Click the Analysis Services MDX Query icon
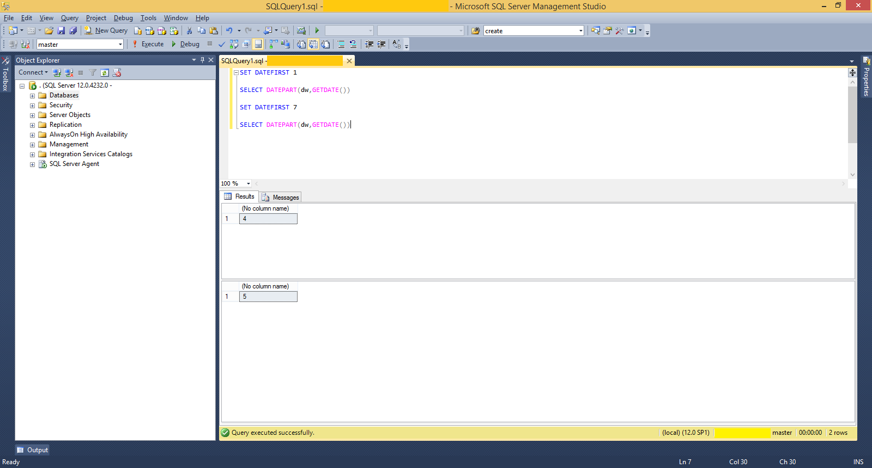The width and height of the screenshot is (872, 468). pyautogui.click(x=149, y=30)
